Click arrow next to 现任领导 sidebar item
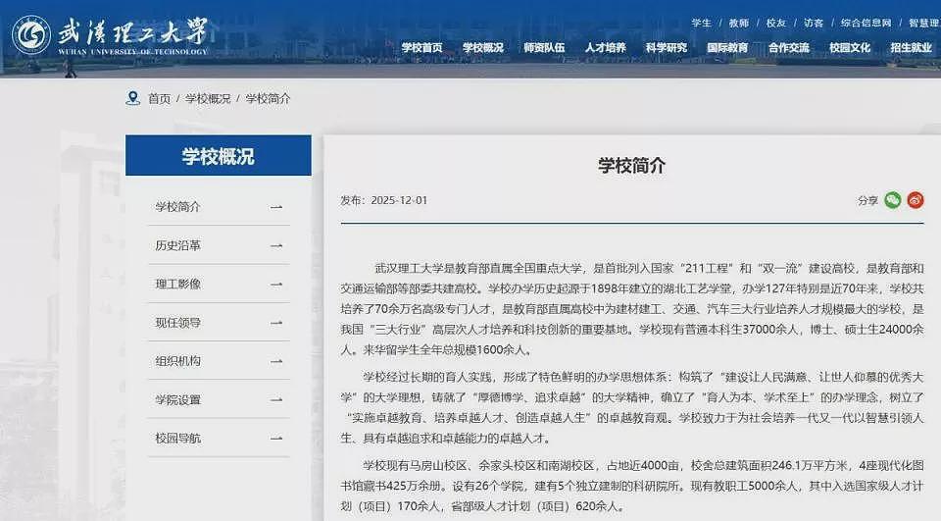Image resolution: width=941 pixels, height=521 pixels. (x=276, y=323)
